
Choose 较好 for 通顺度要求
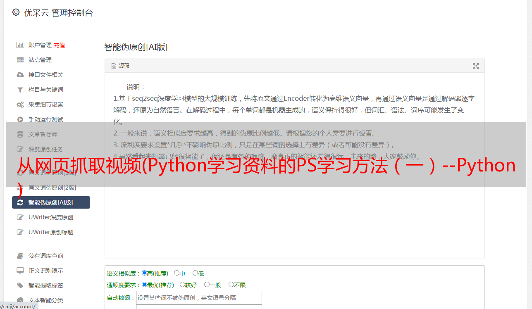[x=182, y=285]
